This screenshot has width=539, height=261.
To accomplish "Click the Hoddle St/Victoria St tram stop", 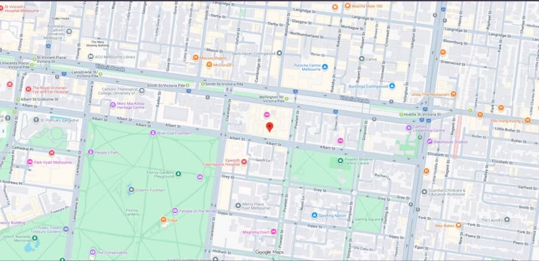I will 401,114.
